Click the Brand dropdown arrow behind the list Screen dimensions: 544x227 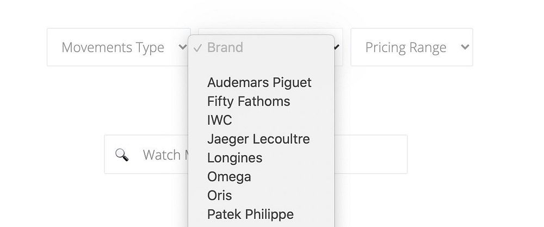[x=338, y=47]
